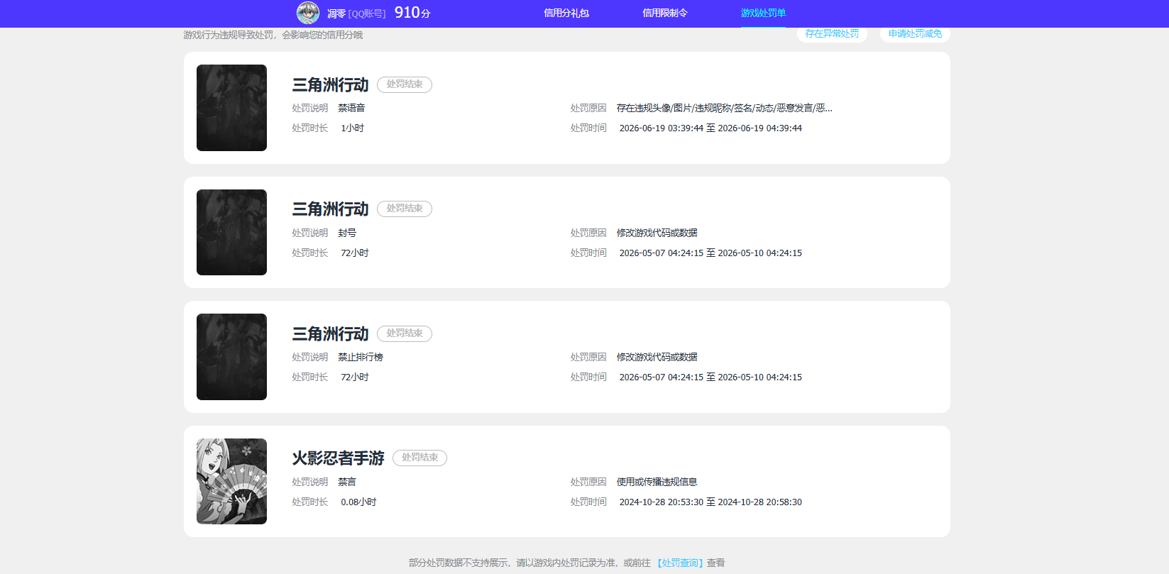
Task: Switch to the 信用限制令 tab
Action: coord(665,13)
